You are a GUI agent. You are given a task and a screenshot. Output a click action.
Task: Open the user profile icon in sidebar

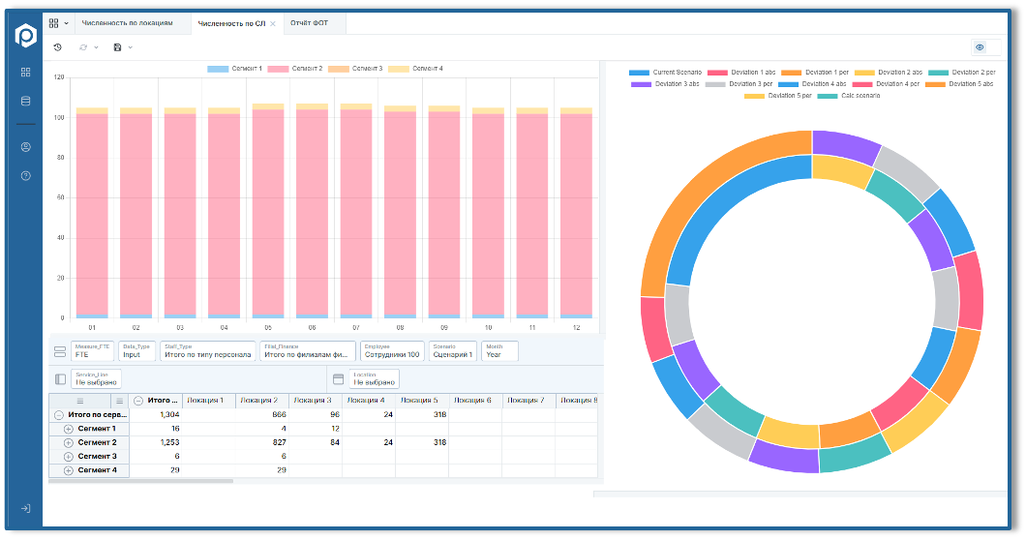25,147
